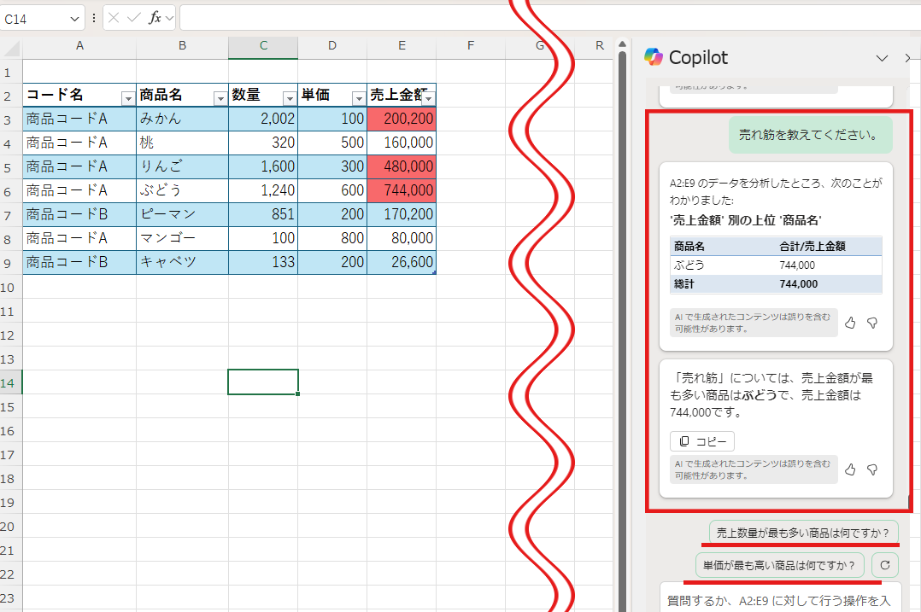The width and height of the screenshot is (921, 612).
Task: Click the vertical scrollbar up arrow
Action: coord(622,44)
